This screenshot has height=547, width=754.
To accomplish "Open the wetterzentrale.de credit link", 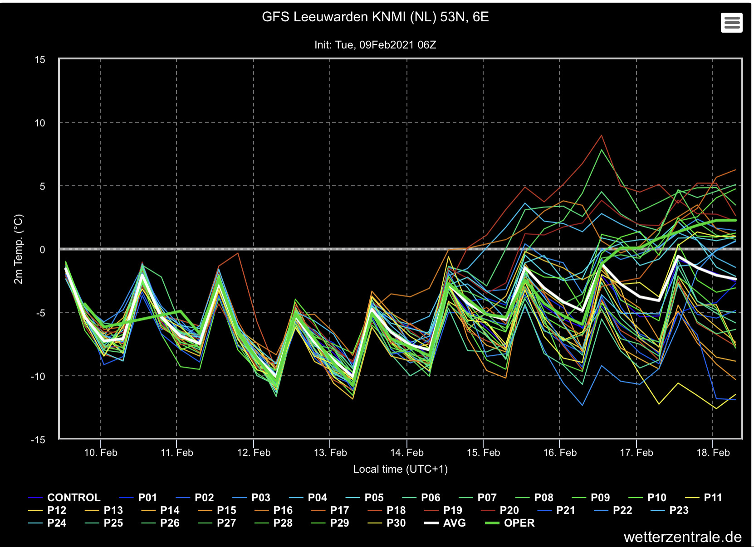I will [x=683, y=537].
